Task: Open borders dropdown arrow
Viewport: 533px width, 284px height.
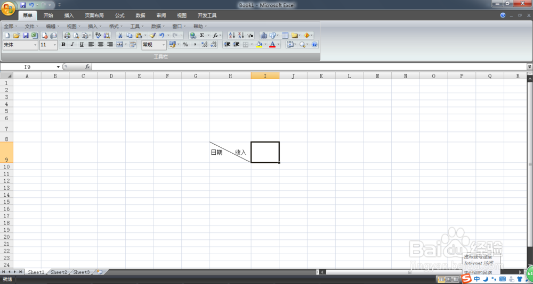Action: (x=252, y=45)
